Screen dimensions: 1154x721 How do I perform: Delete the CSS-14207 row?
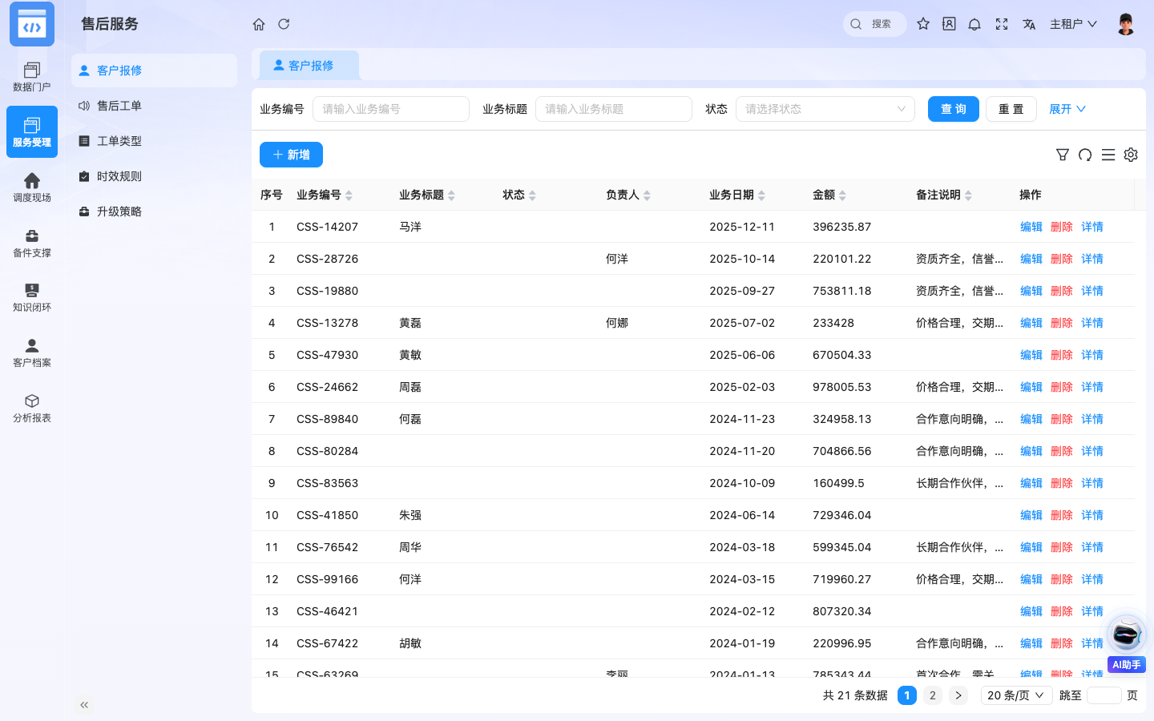pos(1062,227)
